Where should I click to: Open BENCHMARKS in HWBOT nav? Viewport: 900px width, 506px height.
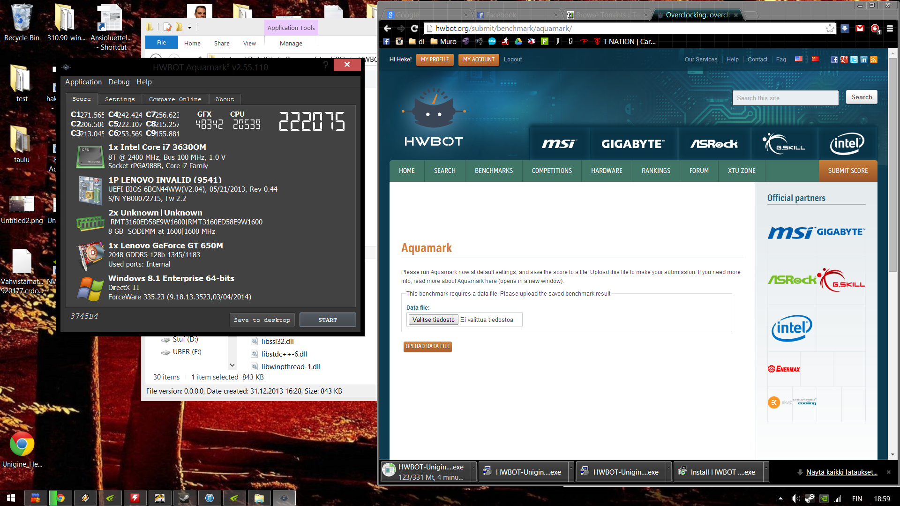coord(494,171)
